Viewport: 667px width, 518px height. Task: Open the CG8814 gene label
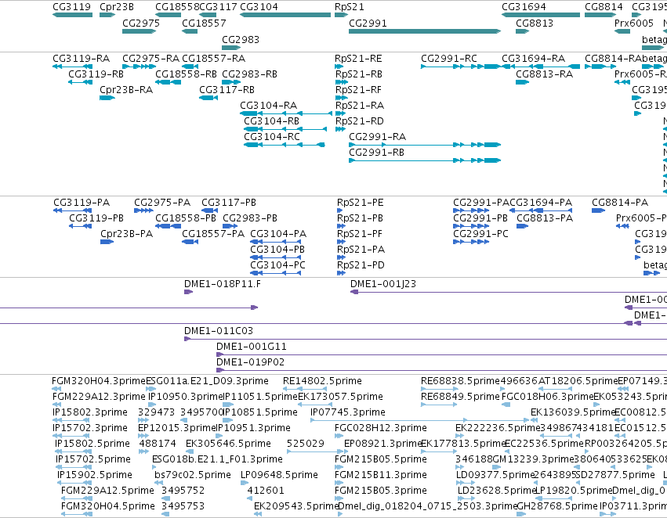pyautogui.click(x=604, y=7)
